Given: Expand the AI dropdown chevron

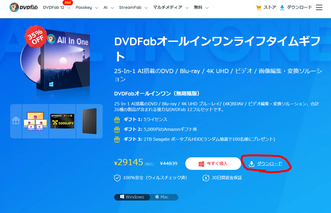Looking at the screenshot, I should (x=112, y=8).
